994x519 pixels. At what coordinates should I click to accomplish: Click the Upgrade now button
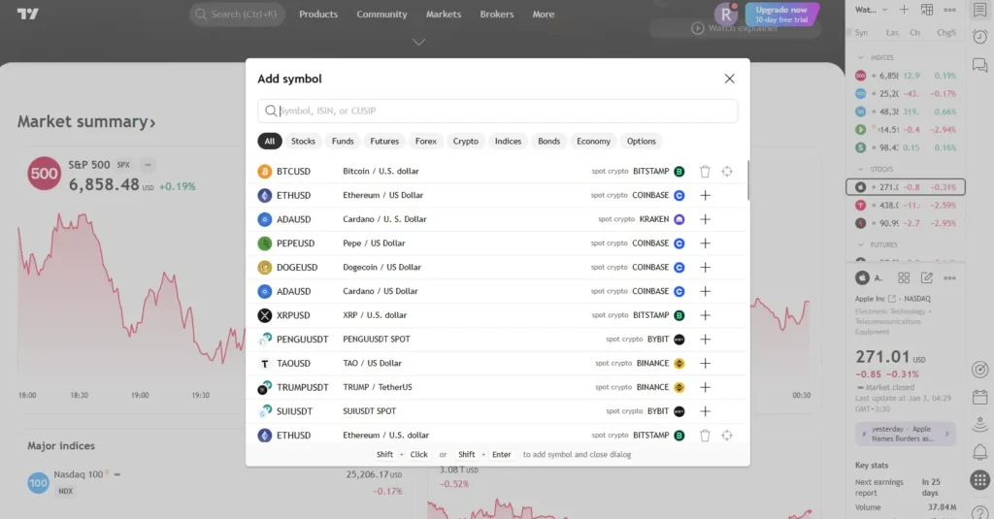tap(781, 15)
